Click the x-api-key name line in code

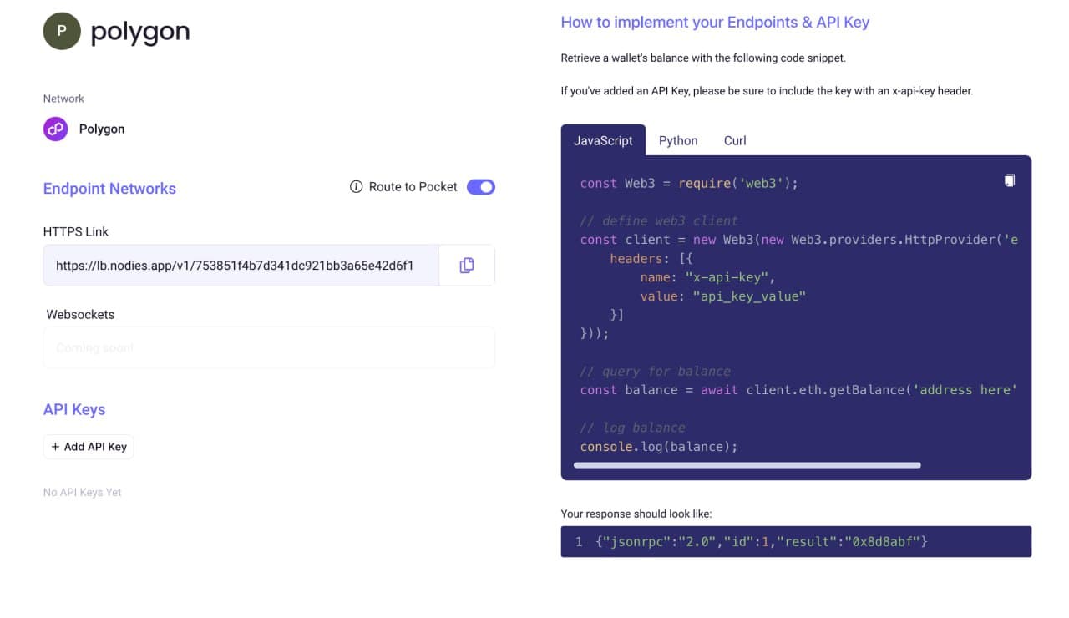708,277
